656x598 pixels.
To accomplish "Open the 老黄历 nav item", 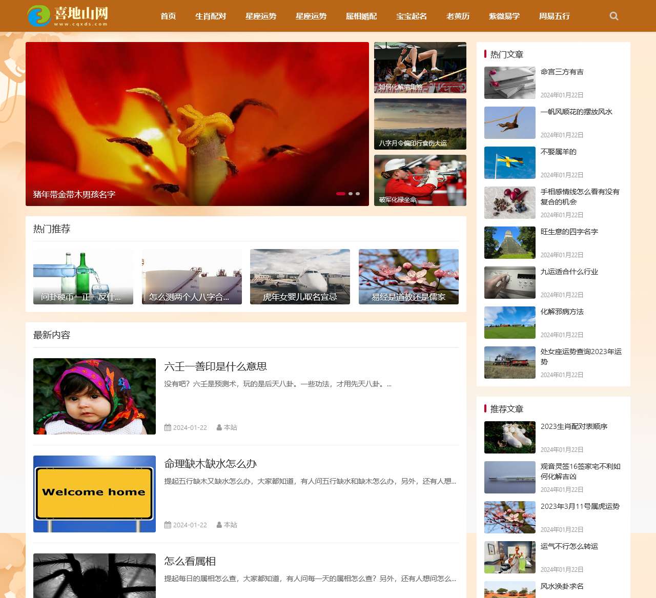I will click(458, 16).
